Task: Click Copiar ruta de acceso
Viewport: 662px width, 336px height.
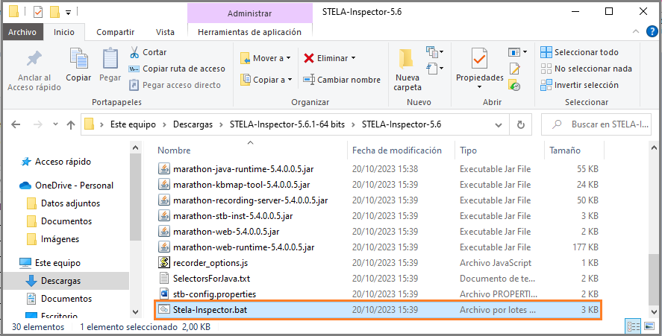Action: pyautogui.click(x=177, y=69)
